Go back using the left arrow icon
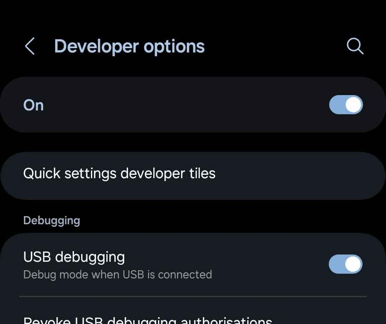386x324 pixels. tap(30, 46)
